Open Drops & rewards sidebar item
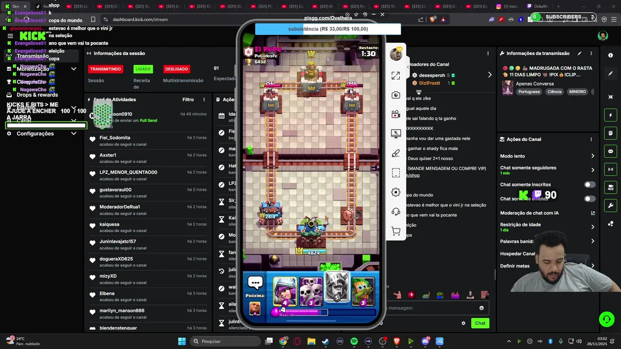 [x=37, y=95]
